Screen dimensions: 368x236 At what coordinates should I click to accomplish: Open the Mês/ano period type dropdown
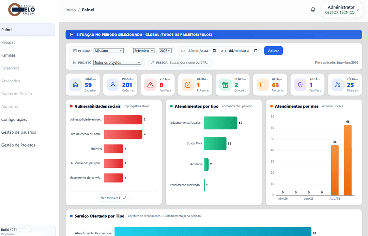[109, 51]
